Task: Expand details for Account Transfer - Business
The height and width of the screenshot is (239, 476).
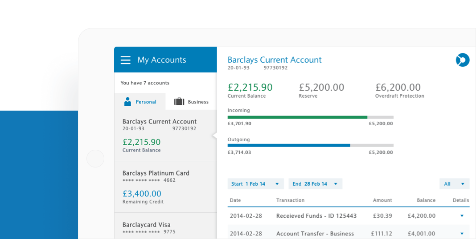Action: point(462,234)
